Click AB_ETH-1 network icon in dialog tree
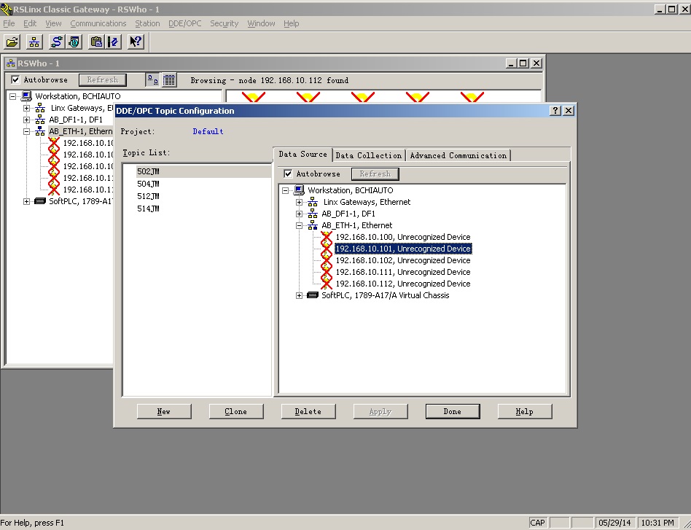The width and height of the screenshot is (691, 530). 313,225
